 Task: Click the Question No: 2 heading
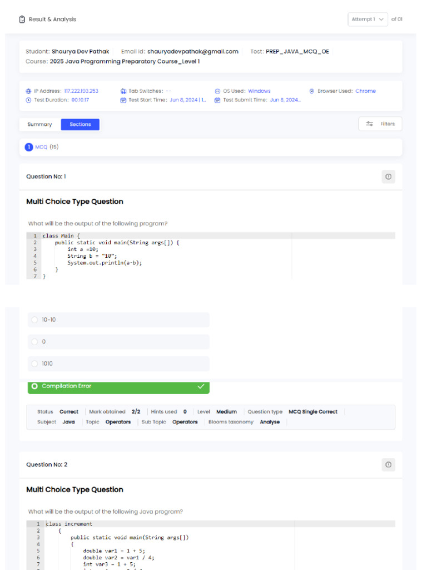(x=47, y=465)
